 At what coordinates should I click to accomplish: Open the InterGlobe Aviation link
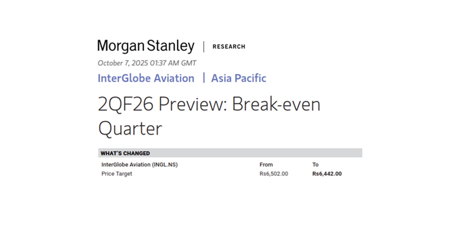click(x=146, y=78)
